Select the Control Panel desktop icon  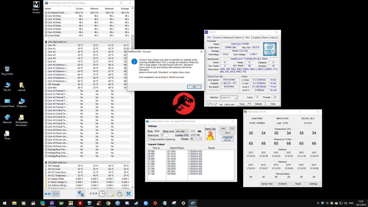click(x=7, y=103)
